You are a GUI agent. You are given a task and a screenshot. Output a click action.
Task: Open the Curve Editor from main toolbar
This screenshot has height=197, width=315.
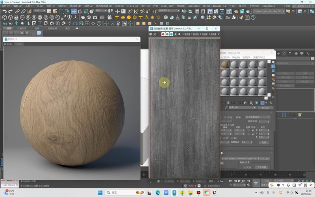(216, 11)
